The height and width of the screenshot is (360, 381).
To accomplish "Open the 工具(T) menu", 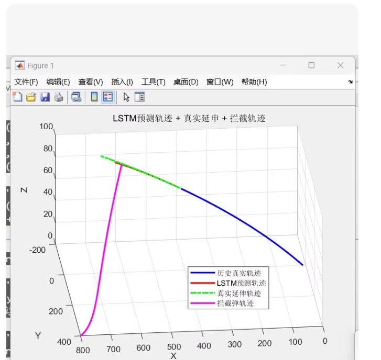I will (x=154, y=82).
